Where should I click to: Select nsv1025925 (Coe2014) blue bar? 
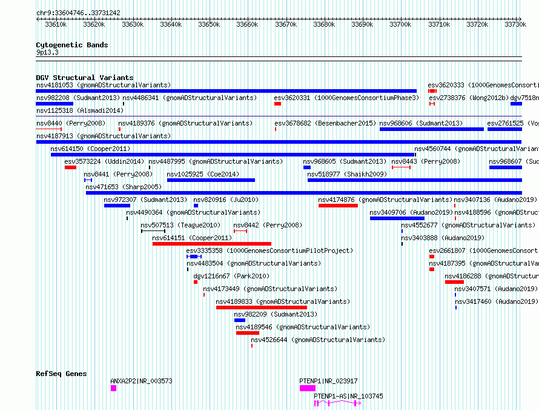click(x=211, y=180)
